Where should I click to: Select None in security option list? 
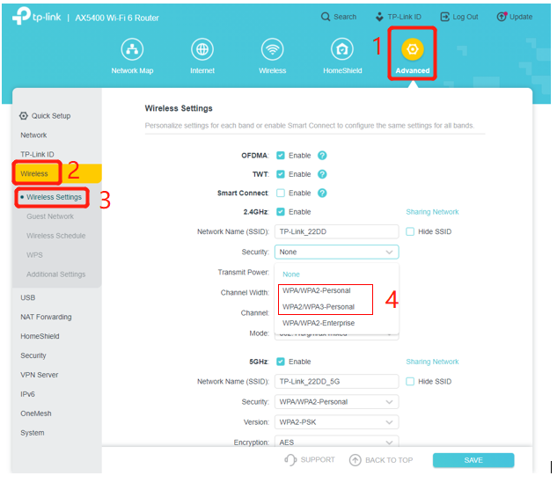[x=291, y=274]
